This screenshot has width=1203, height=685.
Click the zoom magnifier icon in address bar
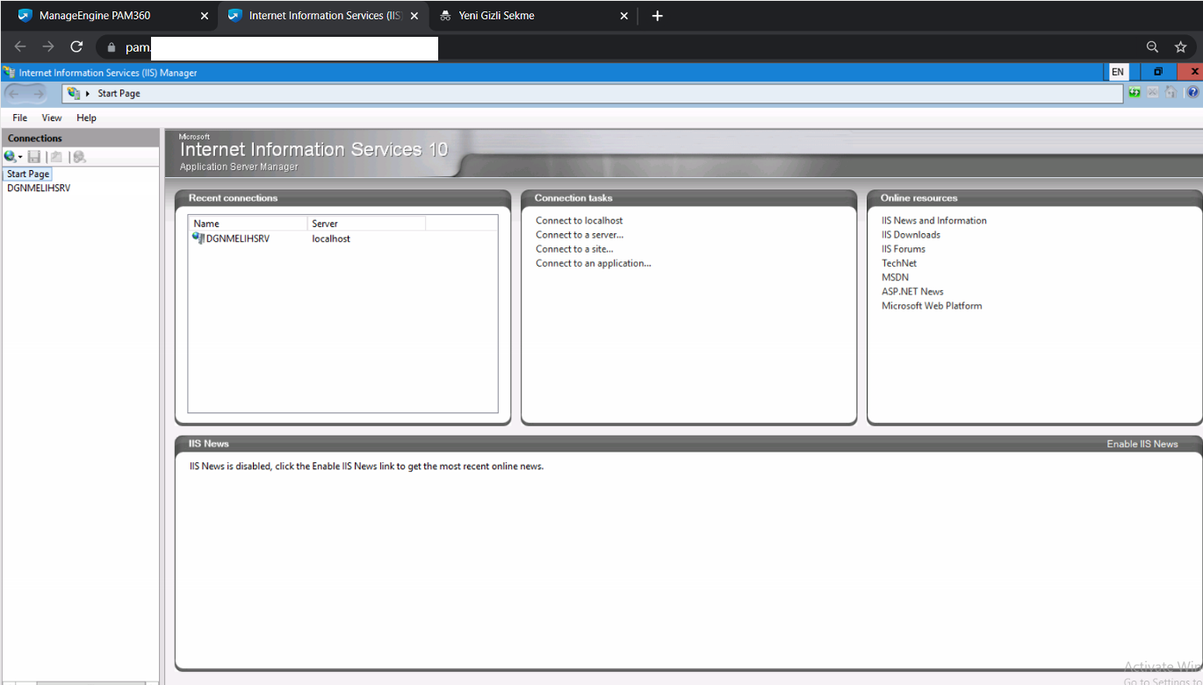tap(1152, 46)
